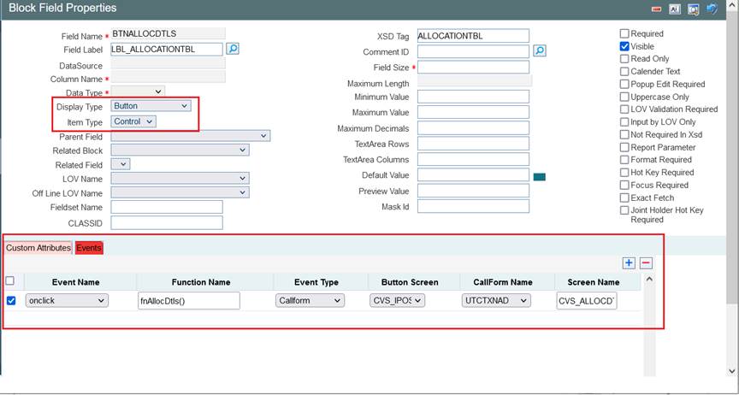
Task: Enable Report Parameter checkbox
Action: click(x=624, y=148)
